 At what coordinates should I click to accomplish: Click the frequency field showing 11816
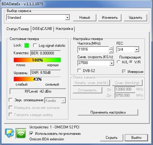(93, 49)
